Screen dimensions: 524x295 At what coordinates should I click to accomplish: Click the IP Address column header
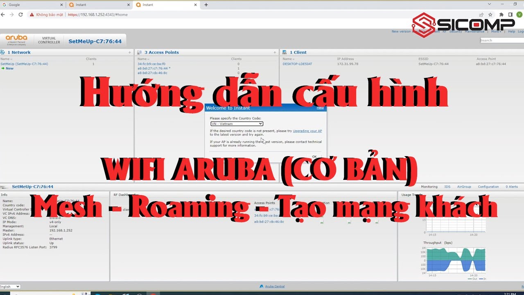(345, 59)
